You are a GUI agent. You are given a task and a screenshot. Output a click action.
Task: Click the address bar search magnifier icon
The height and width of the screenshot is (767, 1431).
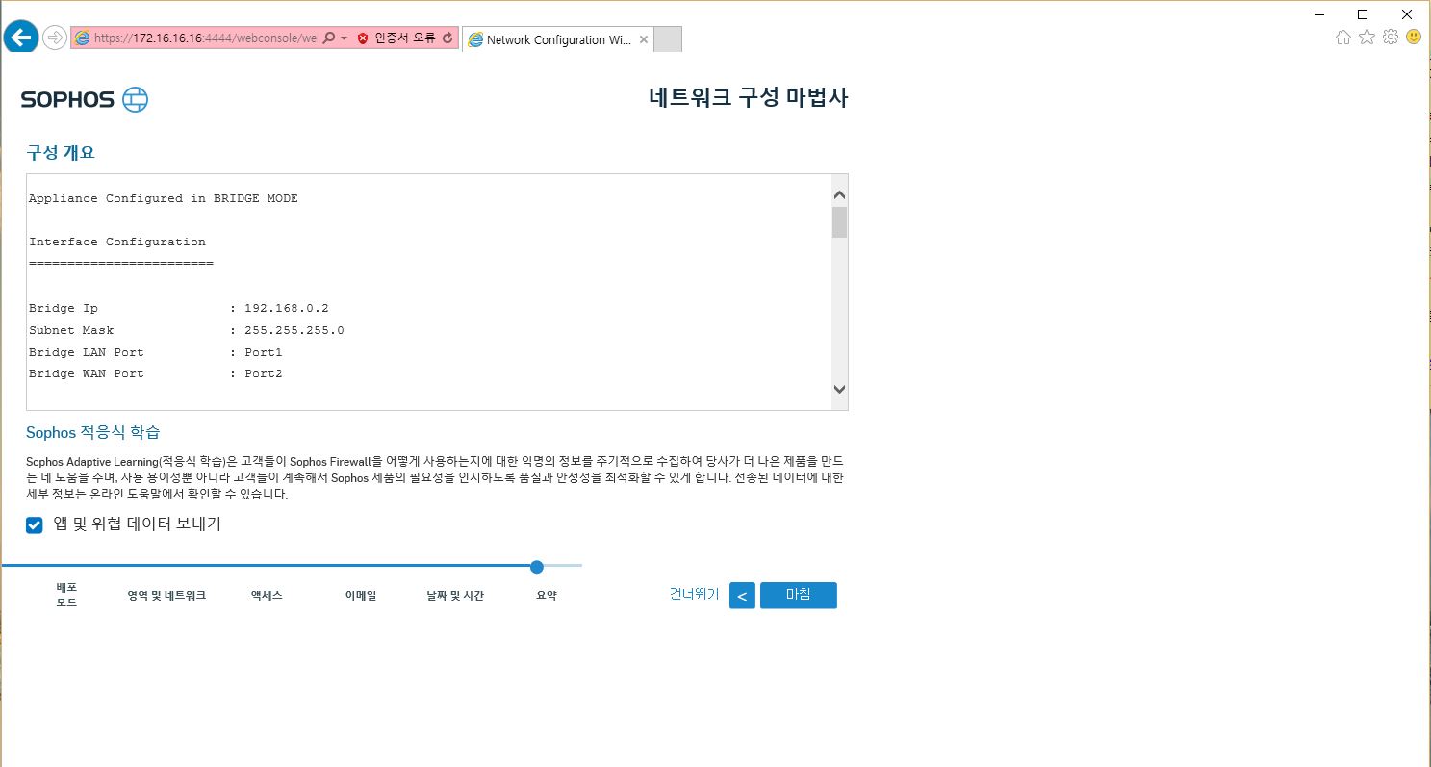pos(329,38)
